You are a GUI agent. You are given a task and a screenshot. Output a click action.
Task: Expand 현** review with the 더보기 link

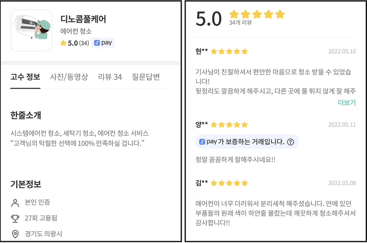pyautogui.click(x=346, y=102)
